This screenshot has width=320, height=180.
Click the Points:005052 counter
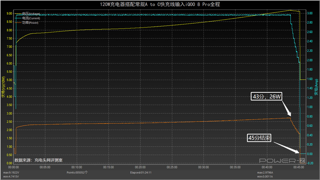[x=77, y=173]
